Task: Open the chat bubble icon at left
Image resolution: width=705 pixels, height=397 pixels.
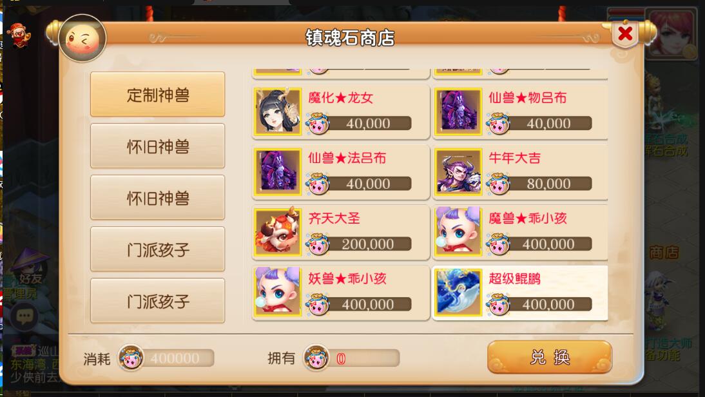Action: (x=24, y=316)
